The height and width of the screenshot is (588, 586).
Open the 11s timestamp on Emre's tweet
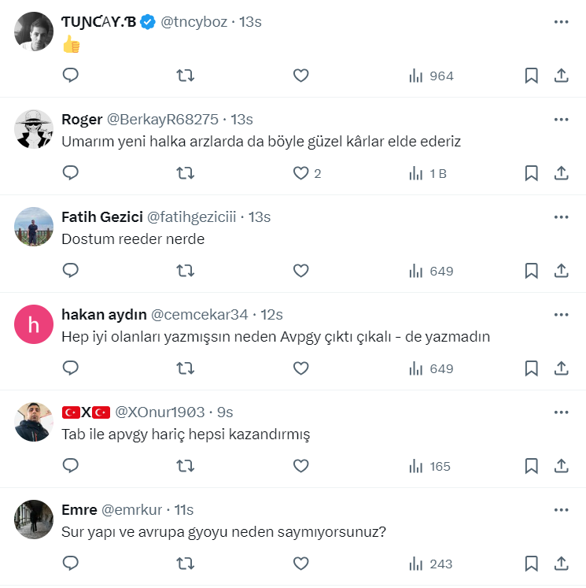point(182,510)
